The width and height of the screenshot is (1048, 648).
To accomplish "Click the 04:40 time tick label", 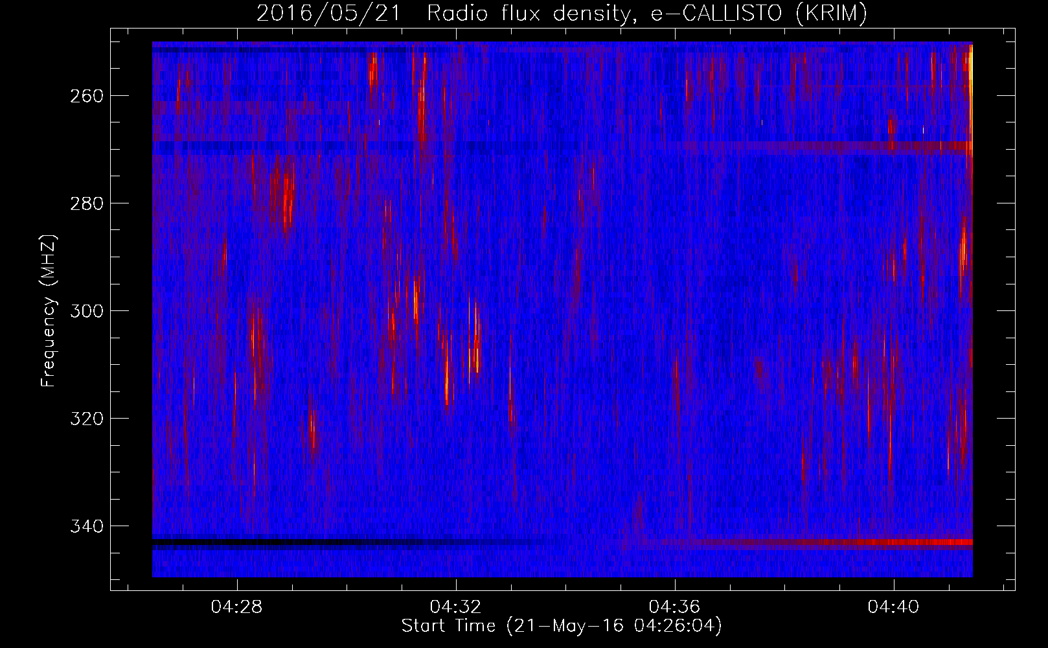I will pyautogui.click(x=894, y=607).
